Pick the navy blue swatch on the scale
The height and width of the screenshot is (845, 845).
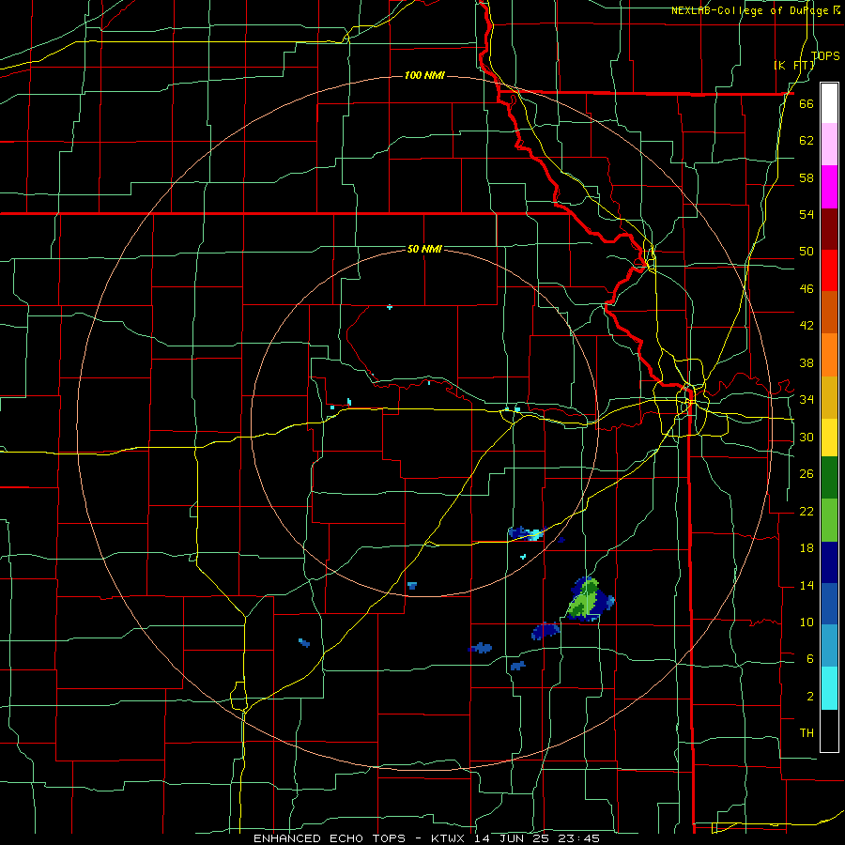(829, 562)
